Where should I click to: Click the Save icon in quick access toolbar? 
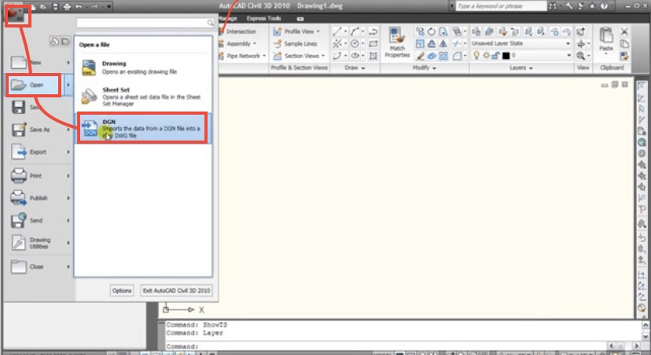[x=56, y=6]
